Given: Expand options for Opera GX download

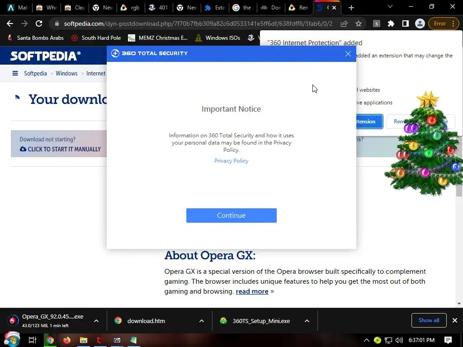Looking at the screenshot, I should tap(96, 321).
